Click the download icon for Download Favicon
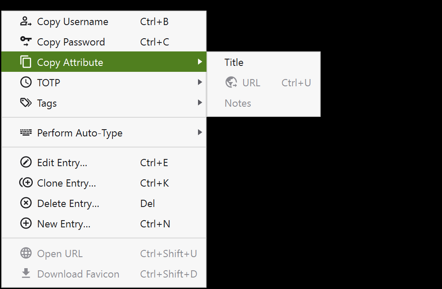 click(26, 274)
